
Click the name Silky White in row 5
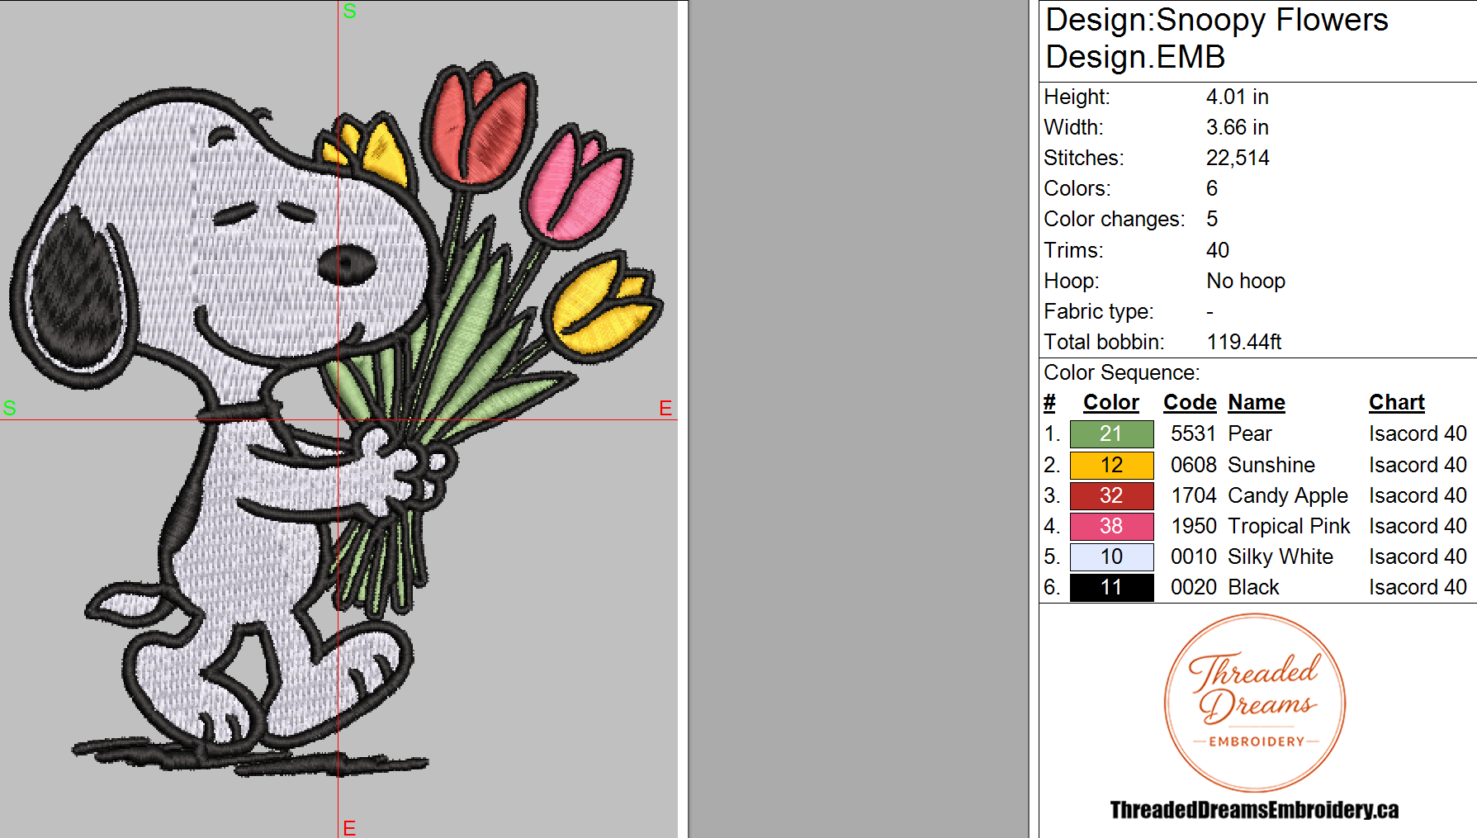1281,557
